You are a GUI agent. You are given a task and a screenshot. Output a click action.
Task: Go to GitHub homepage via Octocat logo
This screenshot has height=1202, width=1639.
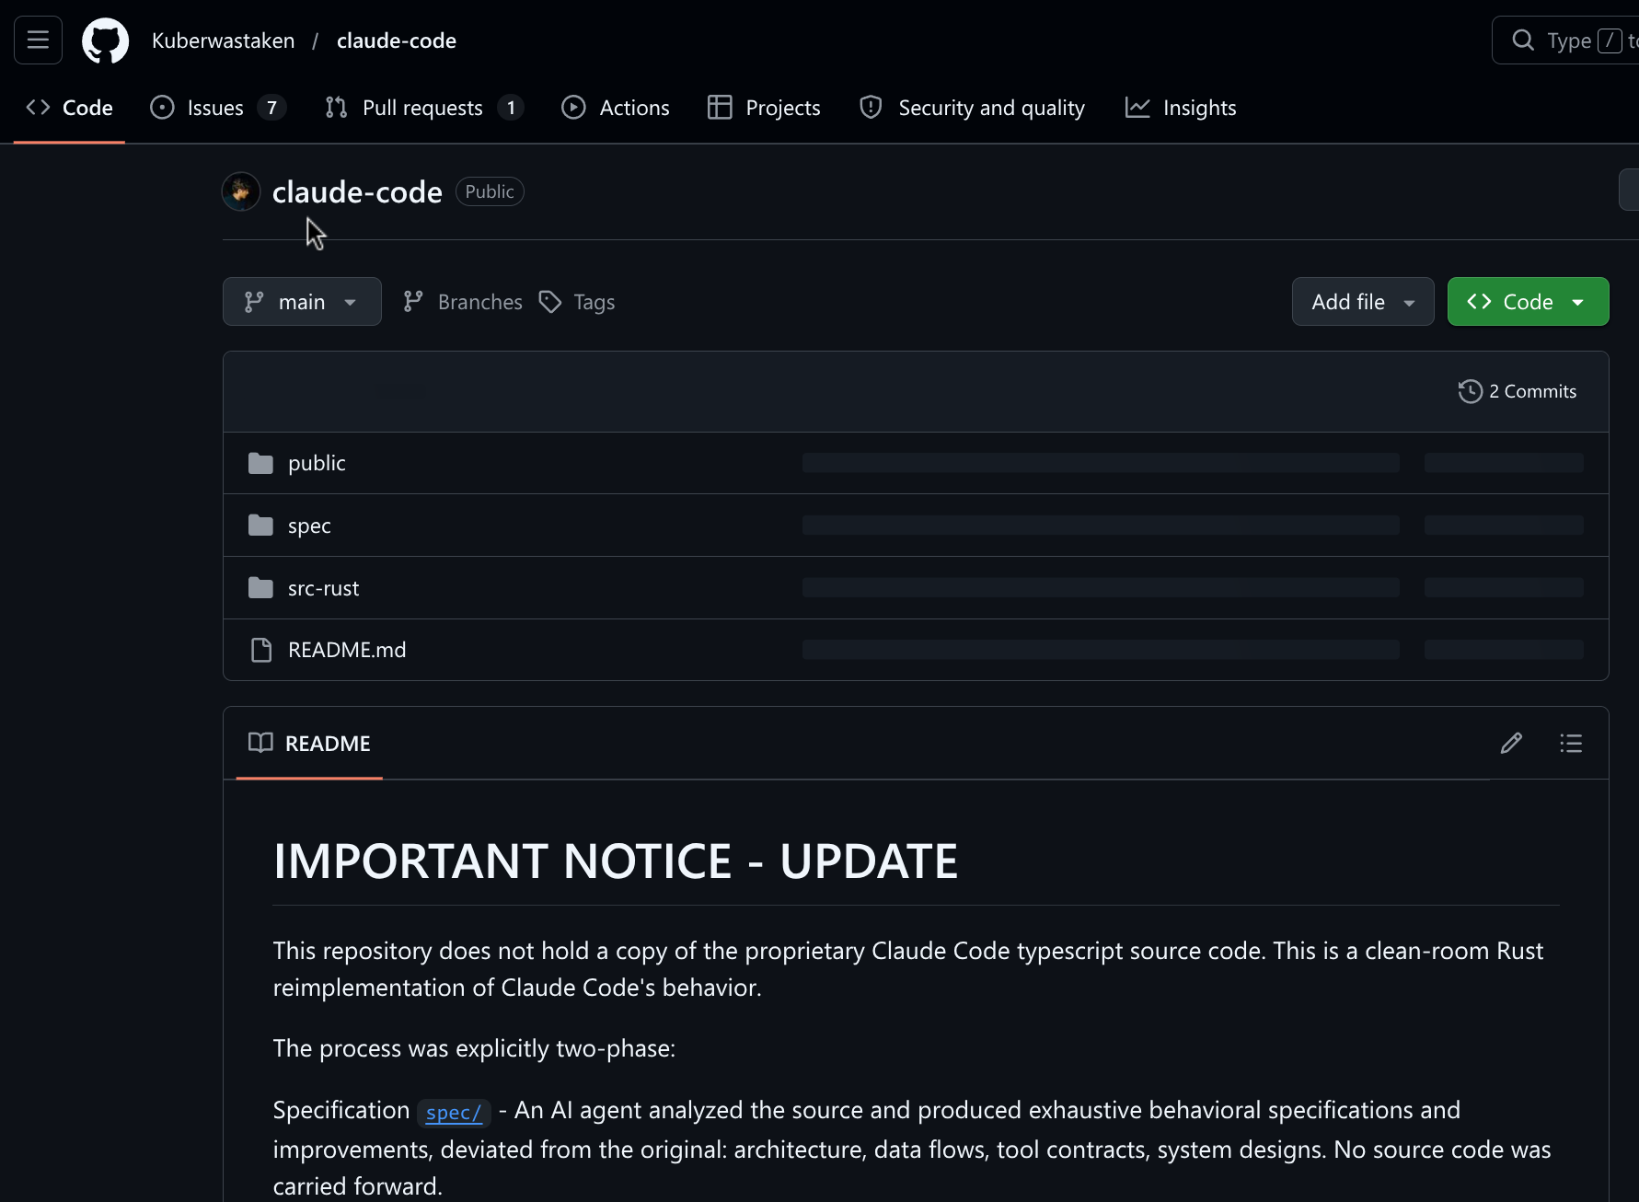pos(106,40)
